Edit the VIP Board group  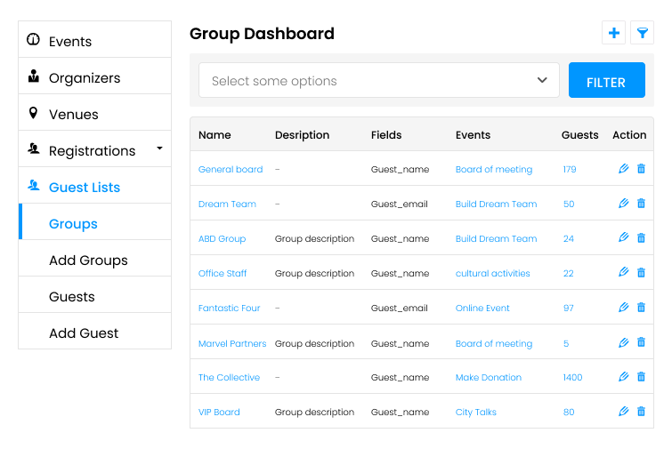(623, 412)
